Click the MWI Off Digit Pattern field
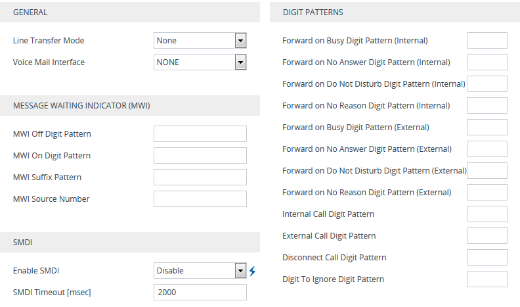Screen dimensions: 520x307 pyautogui.click(x=200, y=133)
